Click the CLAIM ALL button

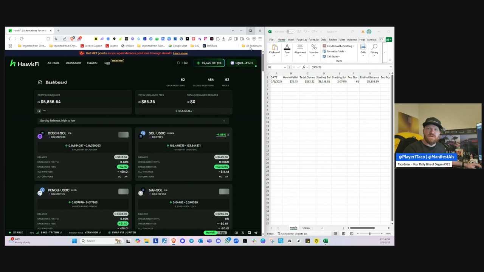184,111
